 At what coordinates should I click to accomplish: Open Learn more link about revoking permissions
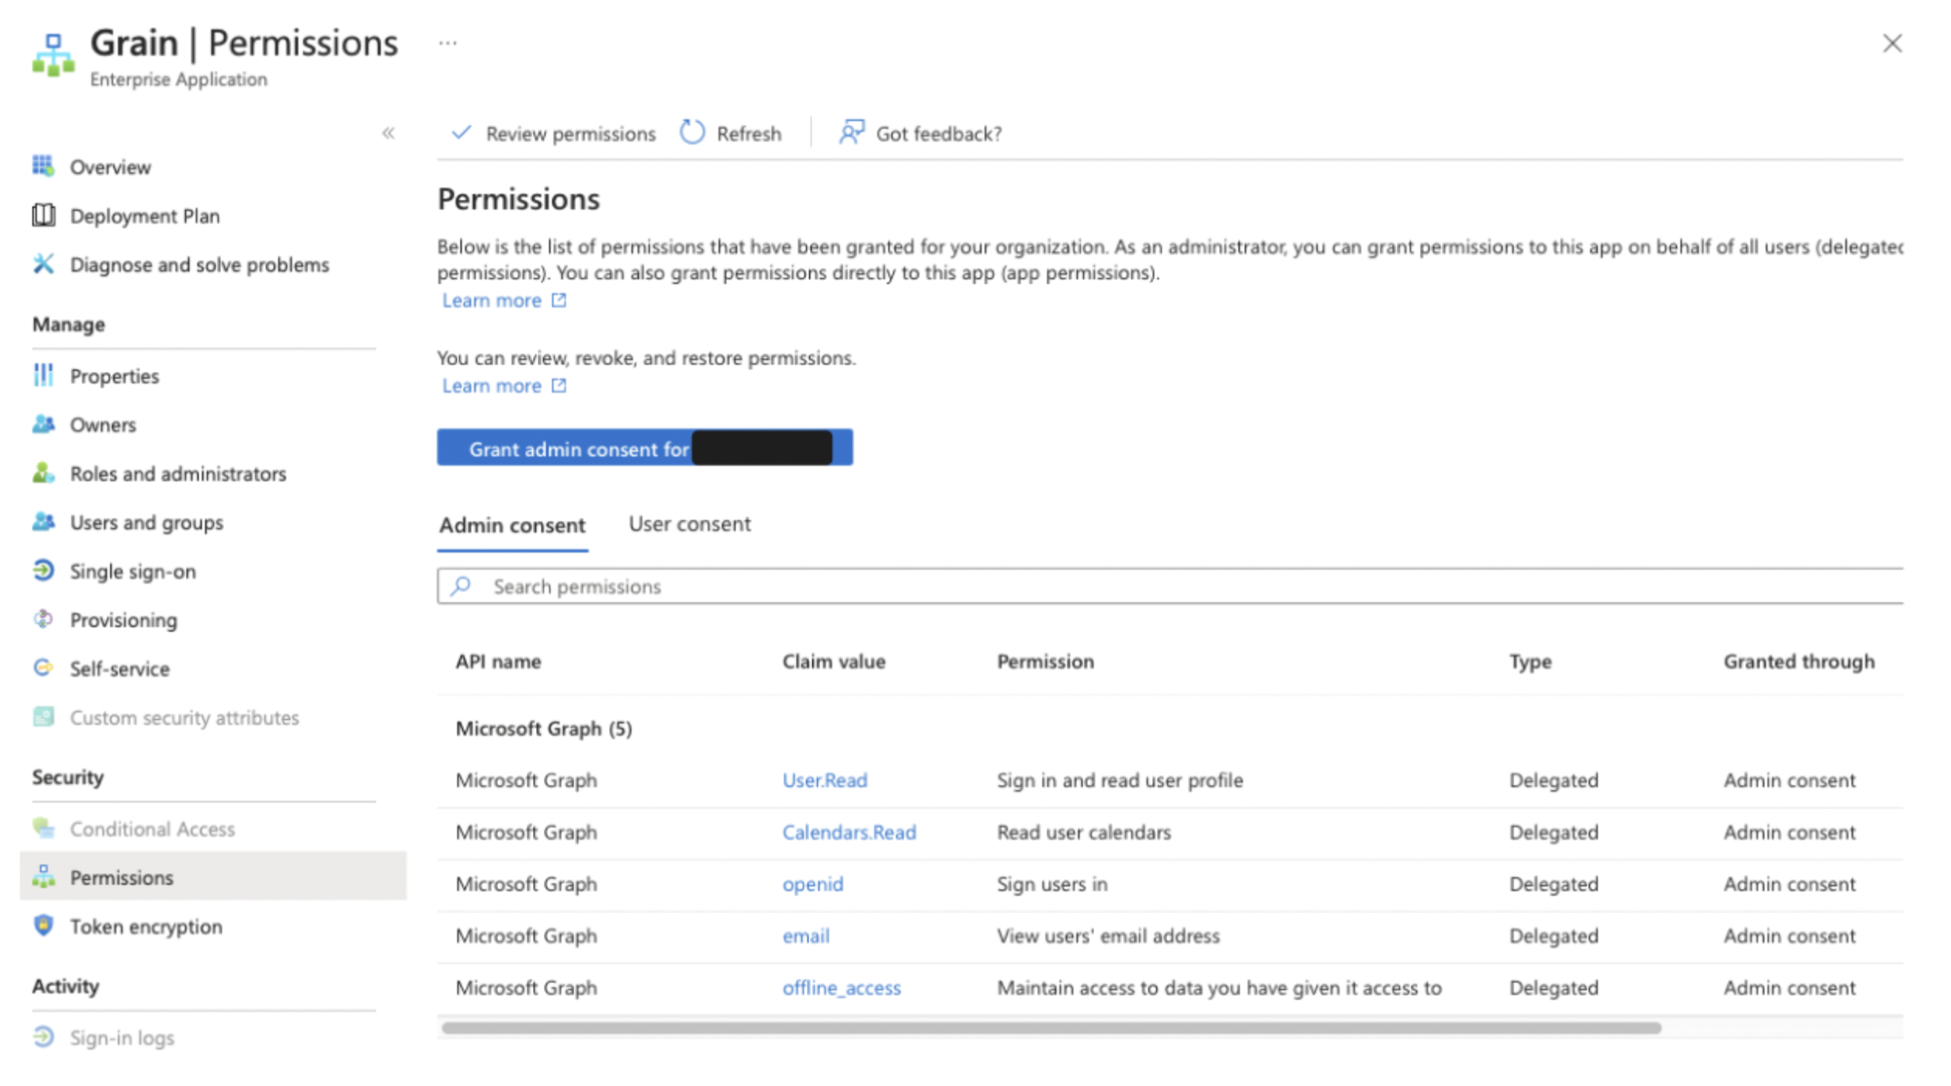click(x=492, y=385)
